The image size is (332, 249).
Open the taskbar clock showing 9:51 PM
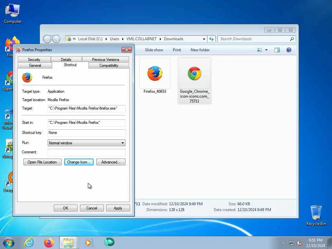315,243
